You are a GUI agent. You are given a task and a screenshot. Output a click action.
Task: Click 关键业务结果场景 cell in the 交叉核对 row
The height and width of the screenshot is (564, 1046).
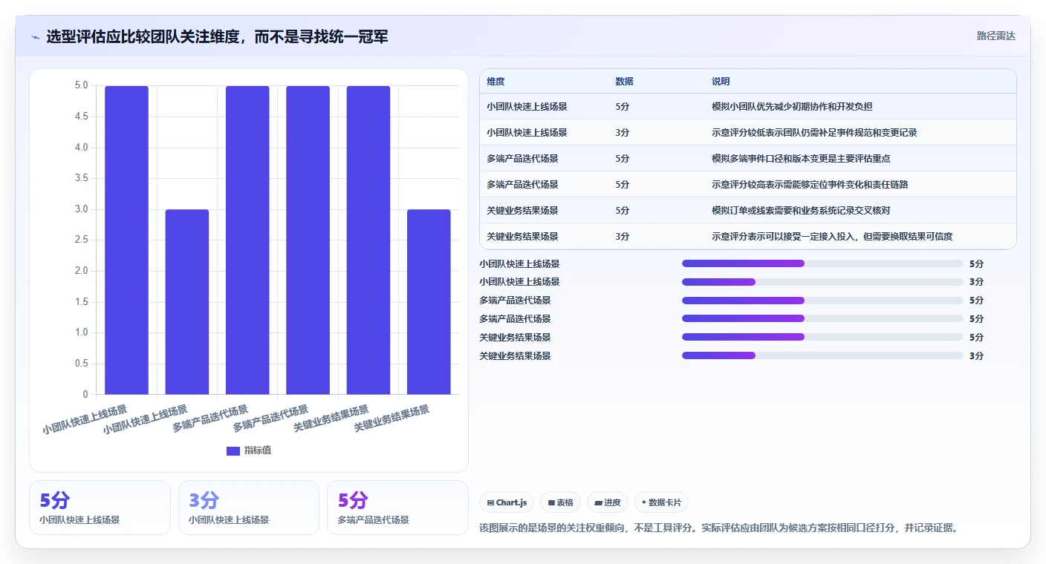pyautogui.click(x=522, y=211)
